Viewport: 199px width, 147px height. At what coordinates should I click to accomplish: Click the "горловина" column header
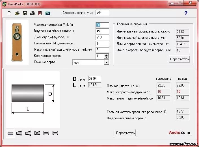163,79
